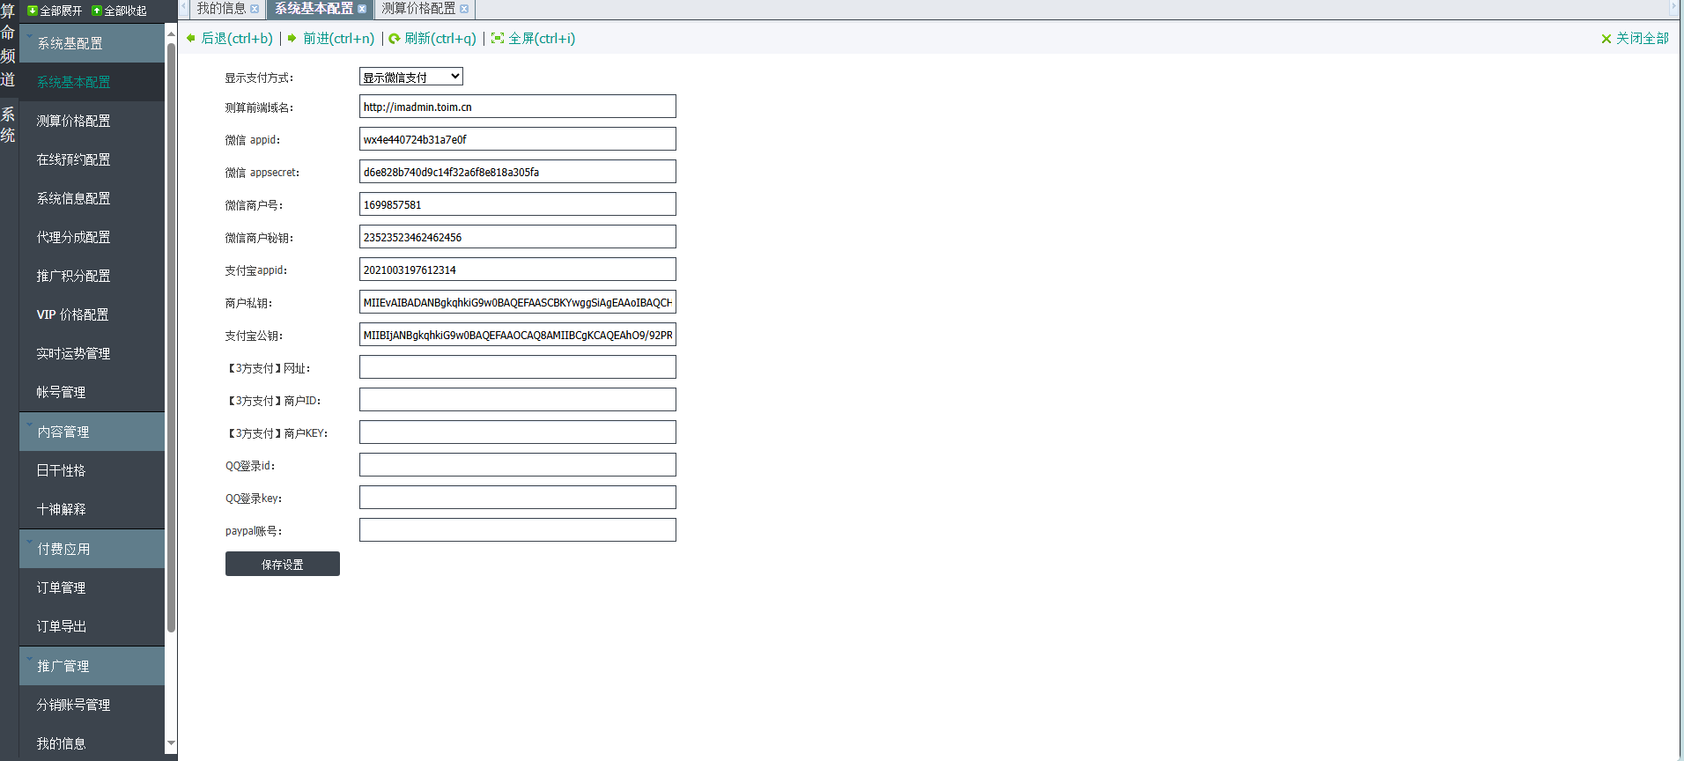Switch to the 我的信息 tab
The height and width of the screenshot is (761, 1684).
[x=221, y=9]
